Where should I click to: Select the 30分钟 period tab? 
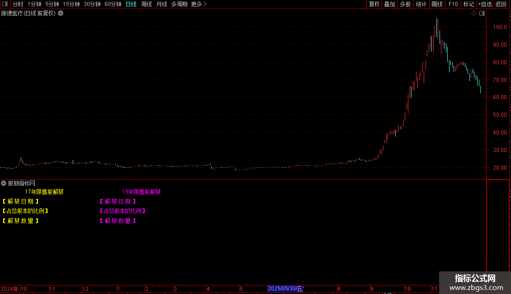point(92,4)
